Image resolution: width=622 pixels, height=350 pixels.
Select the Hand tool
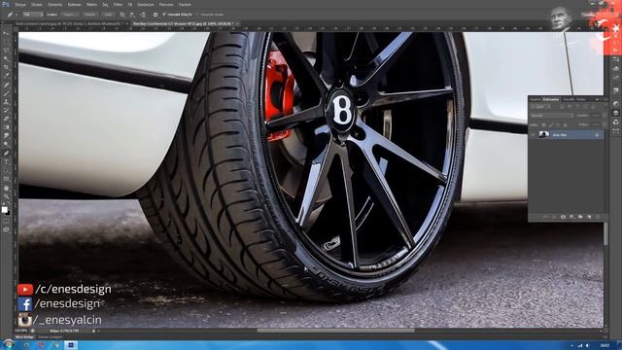(x=6, y=188)
